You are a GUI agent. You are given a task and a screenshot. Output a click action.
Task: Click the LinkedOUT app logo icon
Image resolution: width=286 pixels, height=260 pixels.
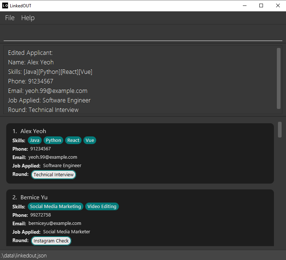tap(5, 5)
